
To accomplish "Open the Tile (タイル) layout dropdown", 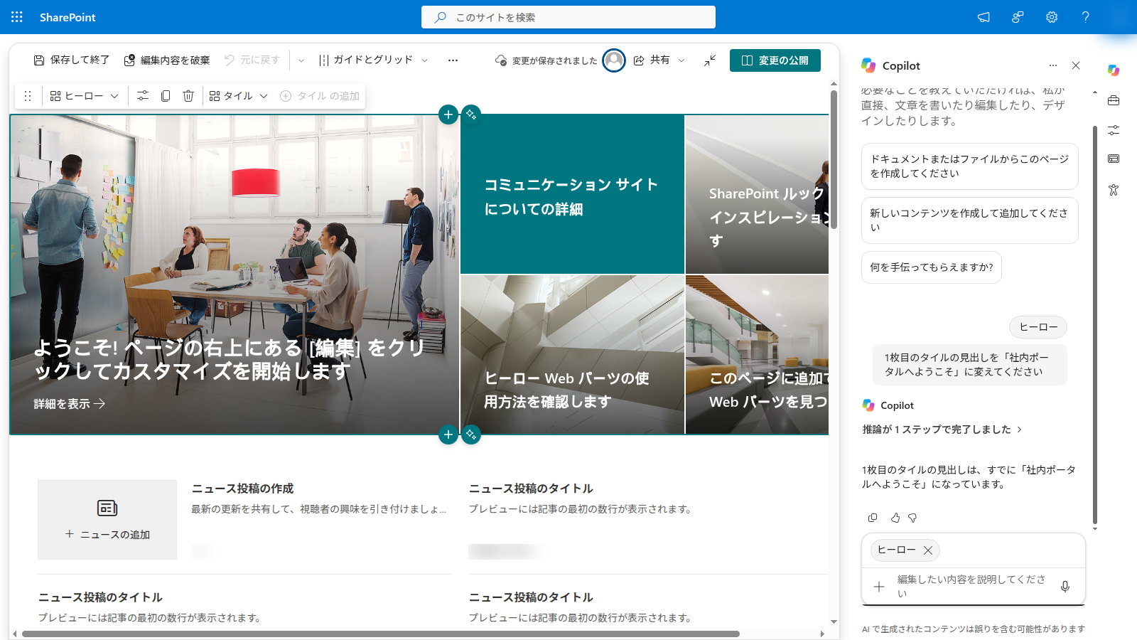I will pyautogui.click(x=238, y=96).
